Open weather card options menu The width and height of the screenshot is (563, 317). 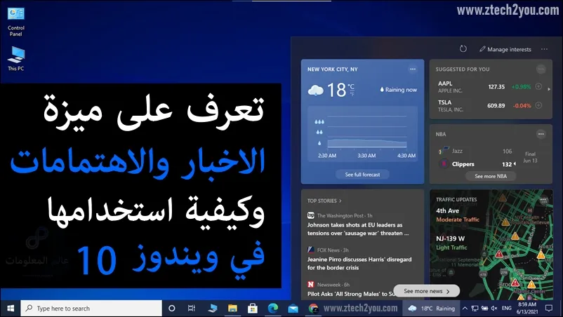[x=413, y=69]
